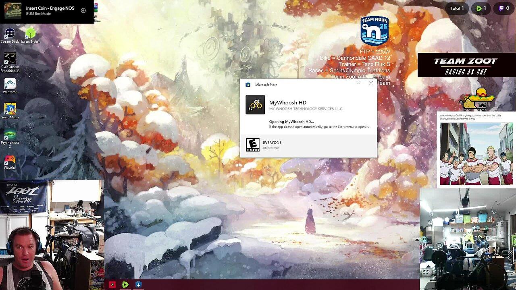Open the red app icon in taskbar
Viewport: 516px width, 290px height.
click(112, 285)
